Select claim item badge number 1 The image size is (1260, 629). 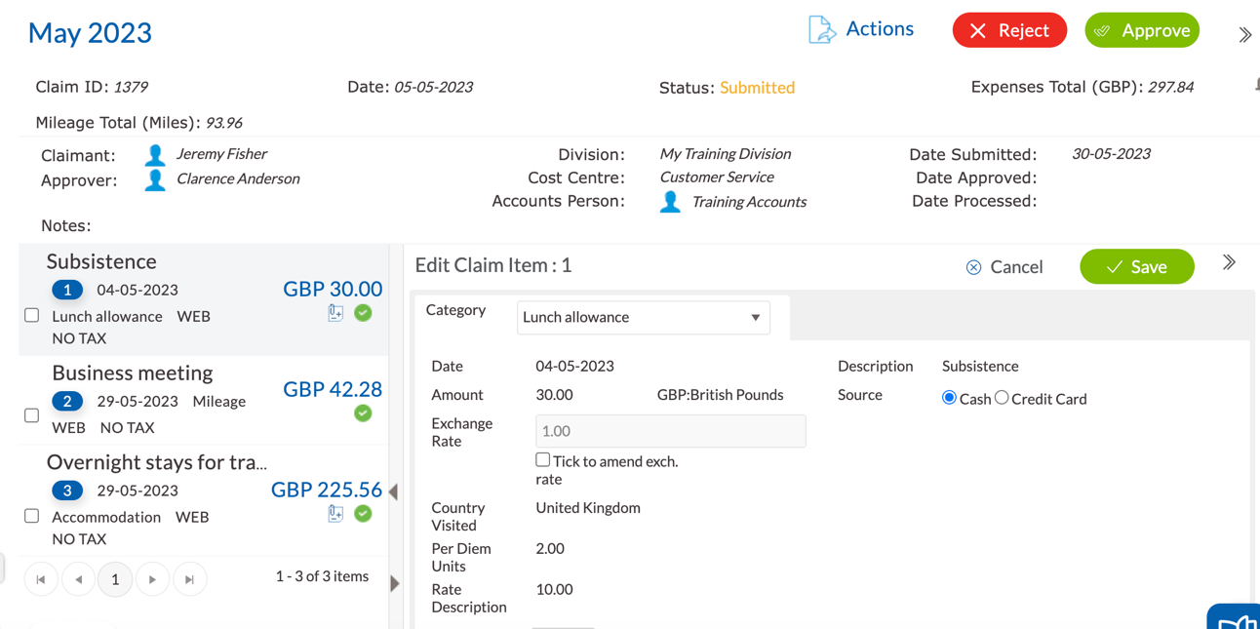point(67,290)
